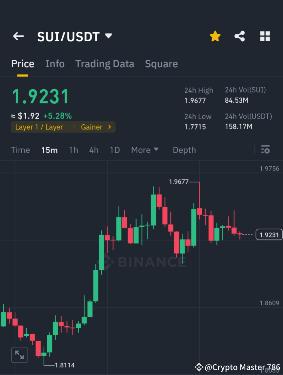283x375 pixels.
Task: Click the Depth view option
Action: [184, 150]
